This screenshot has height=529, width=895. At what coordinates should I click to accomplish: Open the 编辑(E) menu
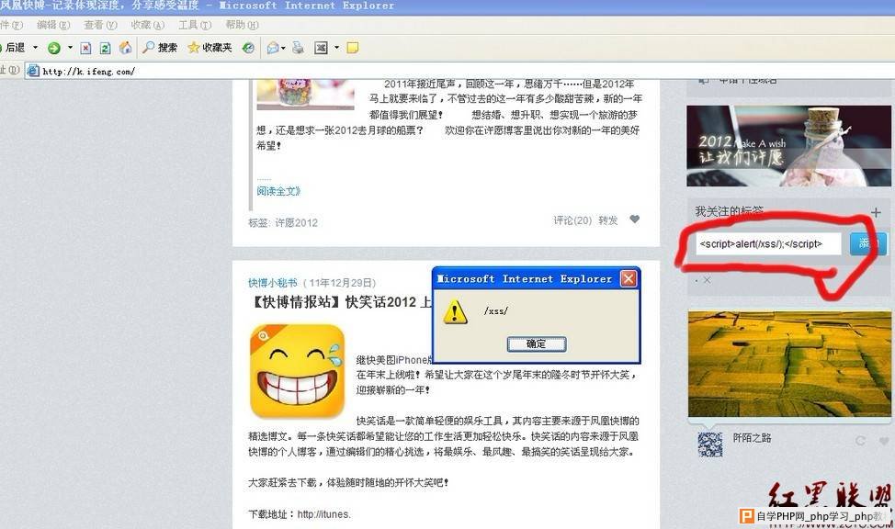point(53,25)
